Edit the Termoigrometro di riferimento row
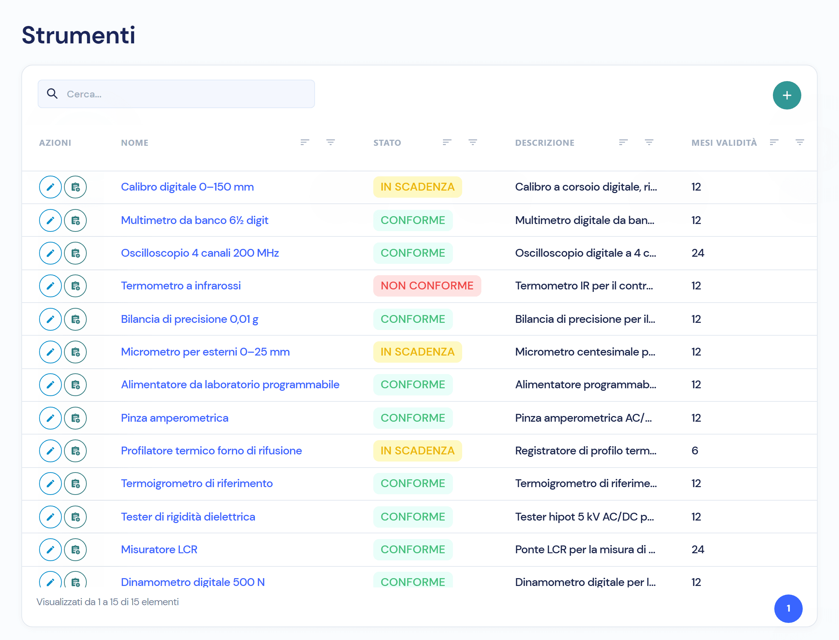839x640 pixels. click(x=50, y=484)
